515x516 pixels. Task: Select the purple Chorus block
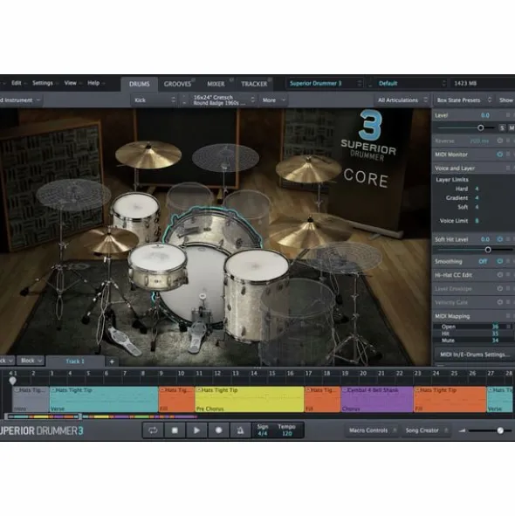(377, 399)
